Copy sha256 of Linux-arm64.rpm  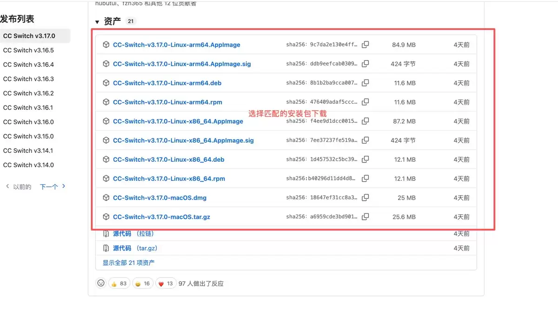coord(365,102)
